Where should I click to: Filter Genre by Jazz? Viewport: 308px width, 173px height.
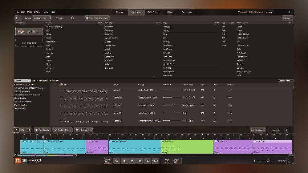(x=48, y=57)
